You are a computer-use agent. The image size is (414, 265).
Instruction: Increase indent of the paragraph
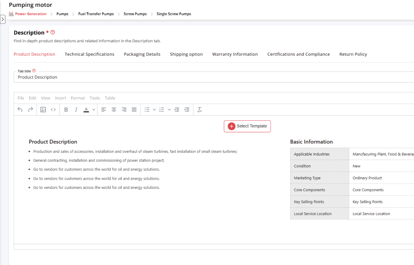point(187,110)
